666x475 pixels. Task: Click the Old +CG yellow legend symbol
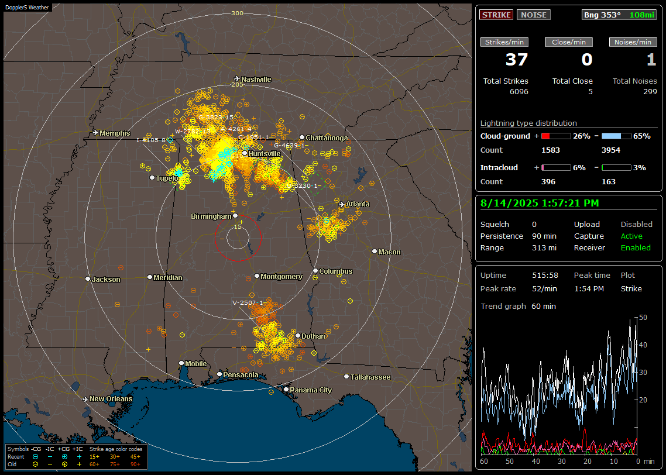pos(64,464)
